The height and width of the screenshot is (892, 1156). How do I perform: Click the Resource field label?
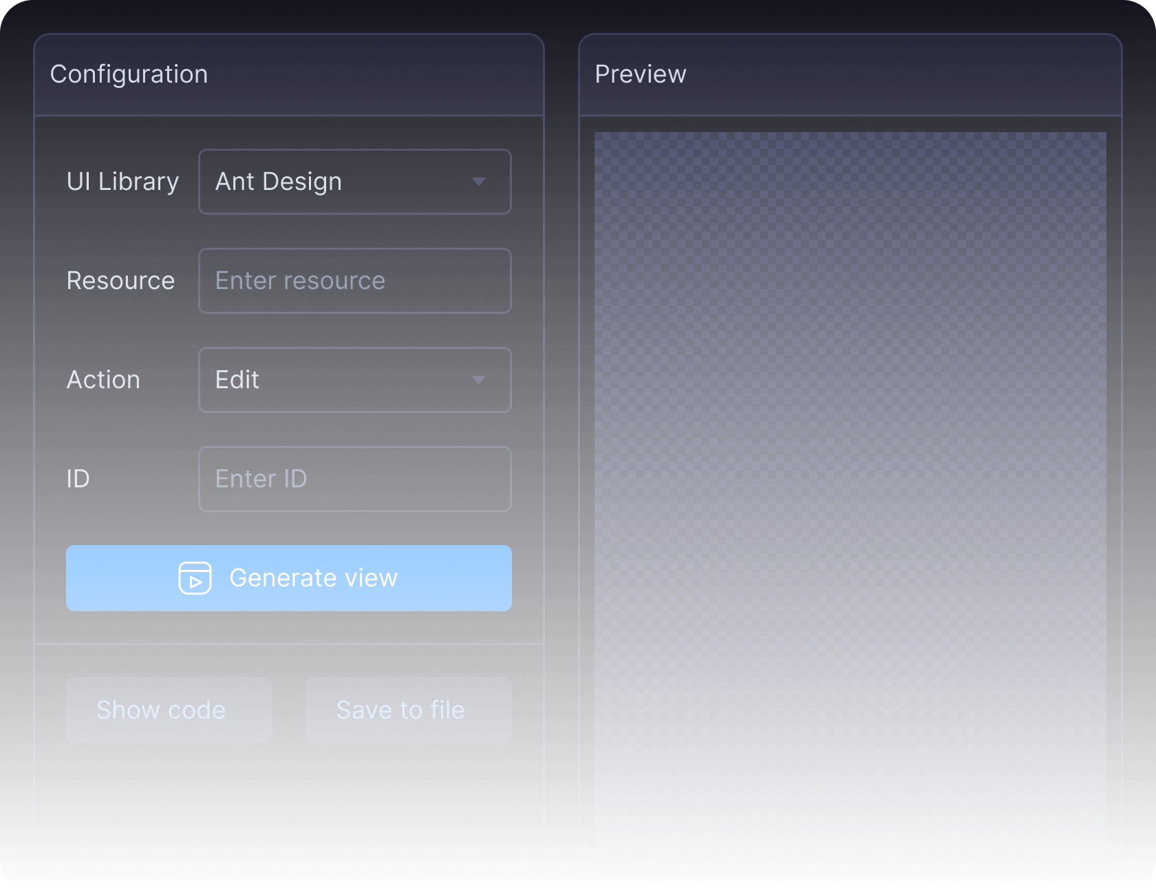click(120, 281)
